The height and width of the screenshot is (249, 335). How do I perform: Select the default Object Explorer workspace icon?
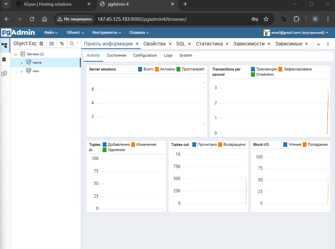[4, 45]
